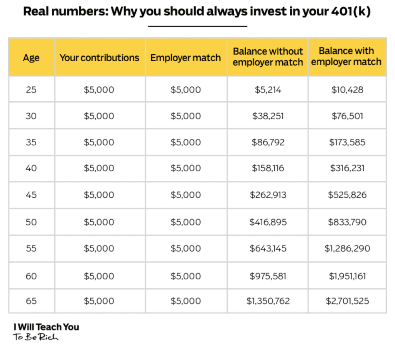Click the Employer match column header
This screenshot has width=395, height=347.
coord(186,58)
